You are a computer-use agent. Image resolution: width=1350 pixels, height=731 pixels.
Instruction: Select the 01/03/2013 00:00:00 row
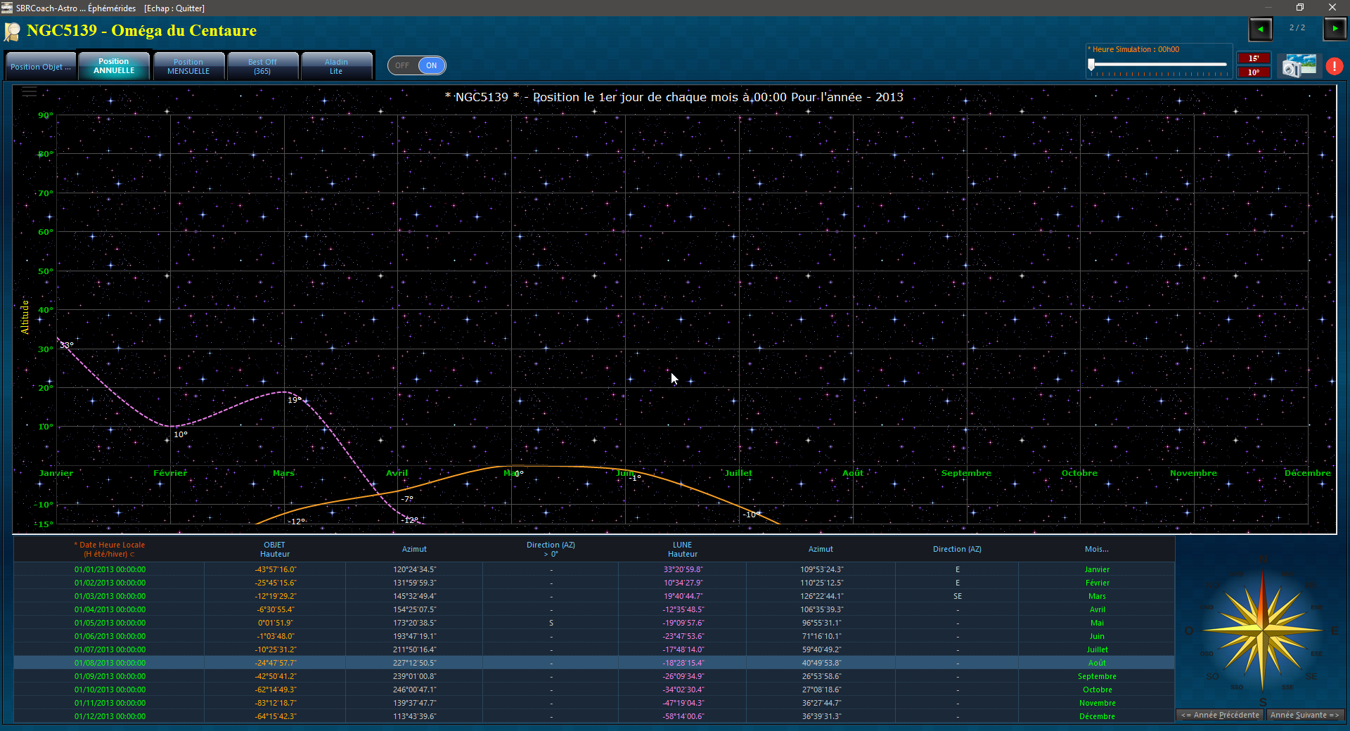point(594,596)
